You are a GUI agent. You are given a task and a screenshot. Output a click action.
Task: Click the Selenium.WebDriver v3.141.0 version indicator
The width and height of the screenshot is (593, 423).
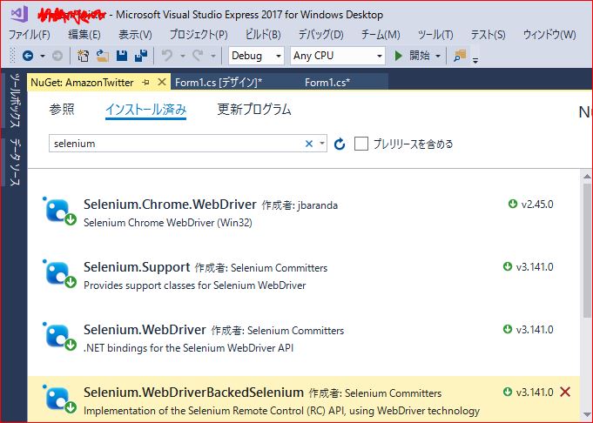tap(528, 330)
